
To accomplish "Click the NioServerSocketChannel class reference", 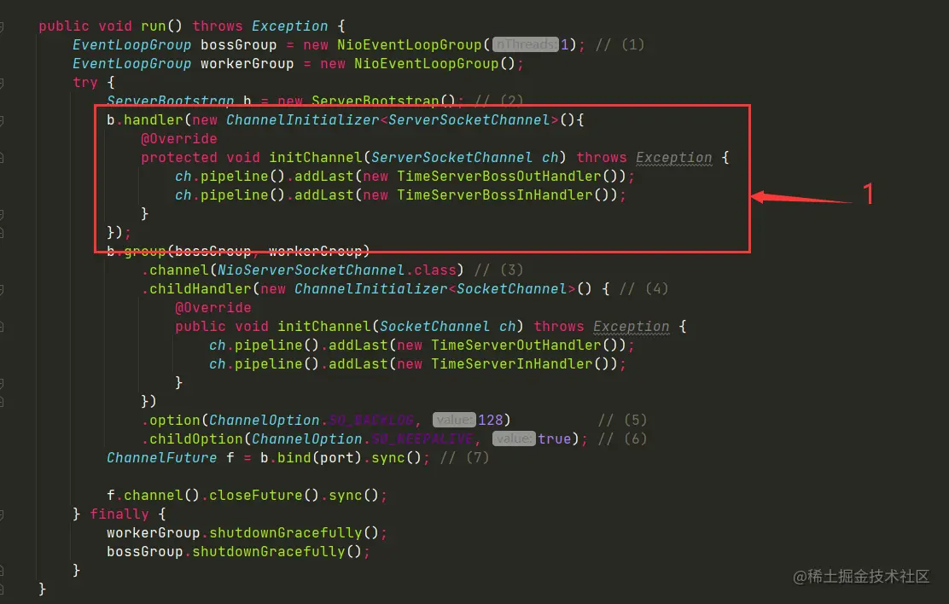I will click(311, 270).
